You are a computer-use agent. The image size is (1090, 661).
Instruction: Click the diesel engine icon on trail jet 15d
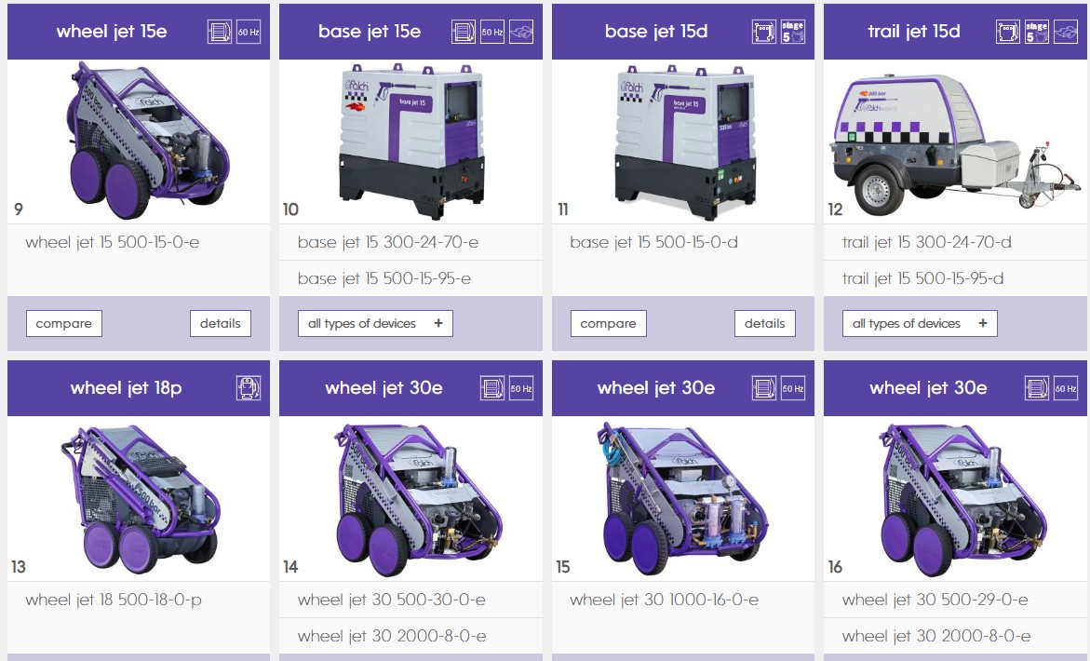click(x=1008, y=32)
